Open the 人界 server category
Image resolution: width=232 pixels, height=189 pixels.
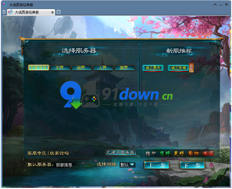click(x=103, y=68)
